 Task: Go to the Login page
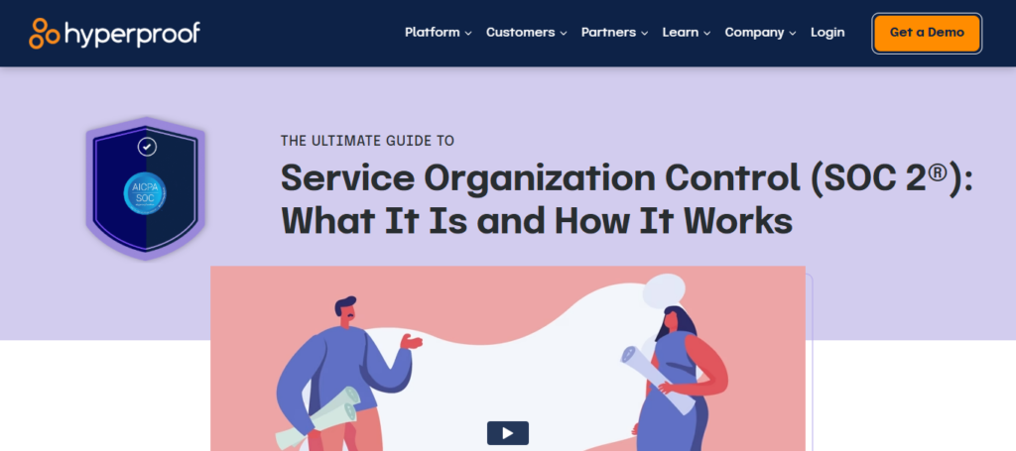pyautogui.click(x=827, y=33)
